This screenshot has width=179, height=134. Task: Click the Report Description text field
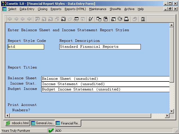click(x=100, y=47)
